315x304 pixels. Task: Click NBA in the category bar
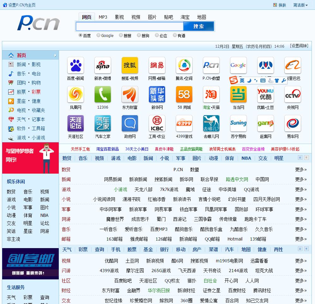246,158
